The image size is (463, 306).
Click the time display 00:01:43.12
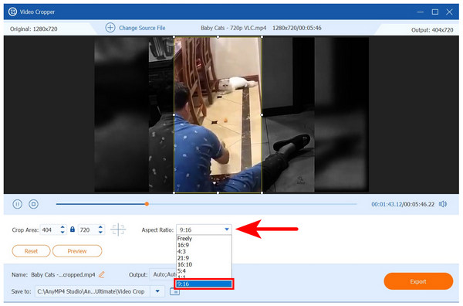387,204
